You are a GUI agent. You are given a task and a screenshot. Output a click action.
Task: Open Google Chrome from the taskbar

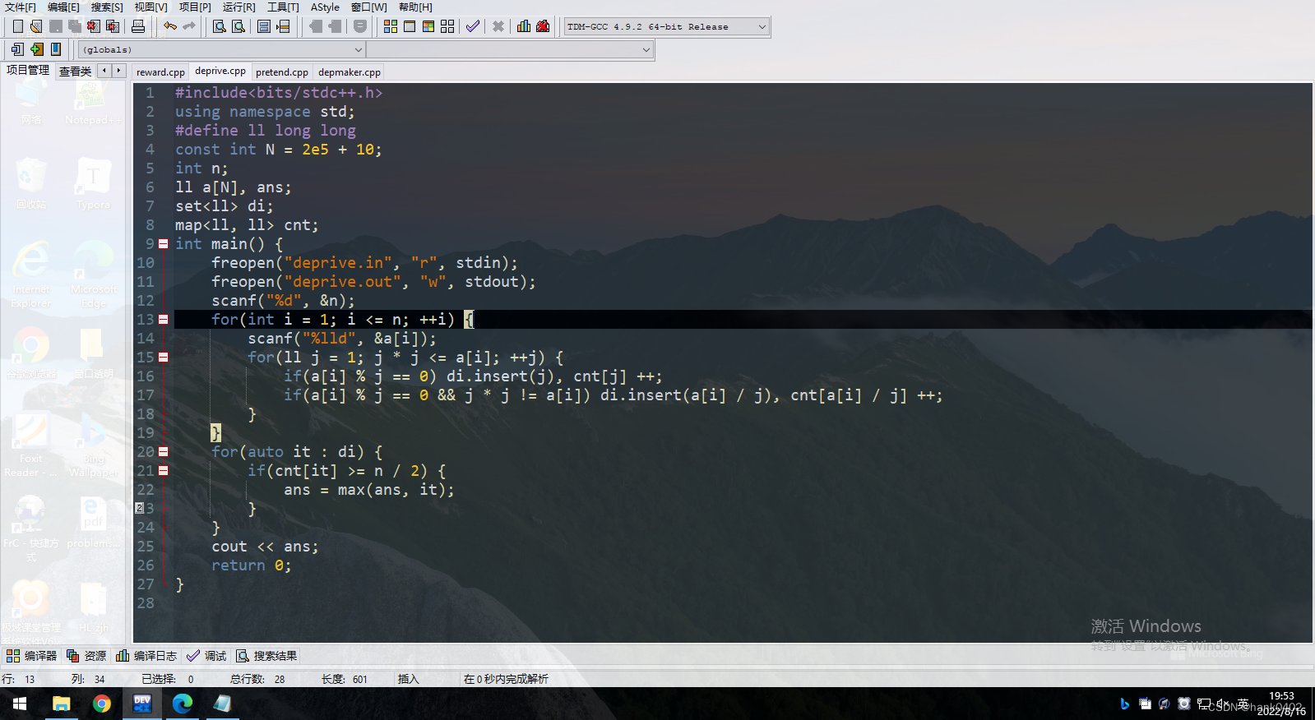pos(102,704)
